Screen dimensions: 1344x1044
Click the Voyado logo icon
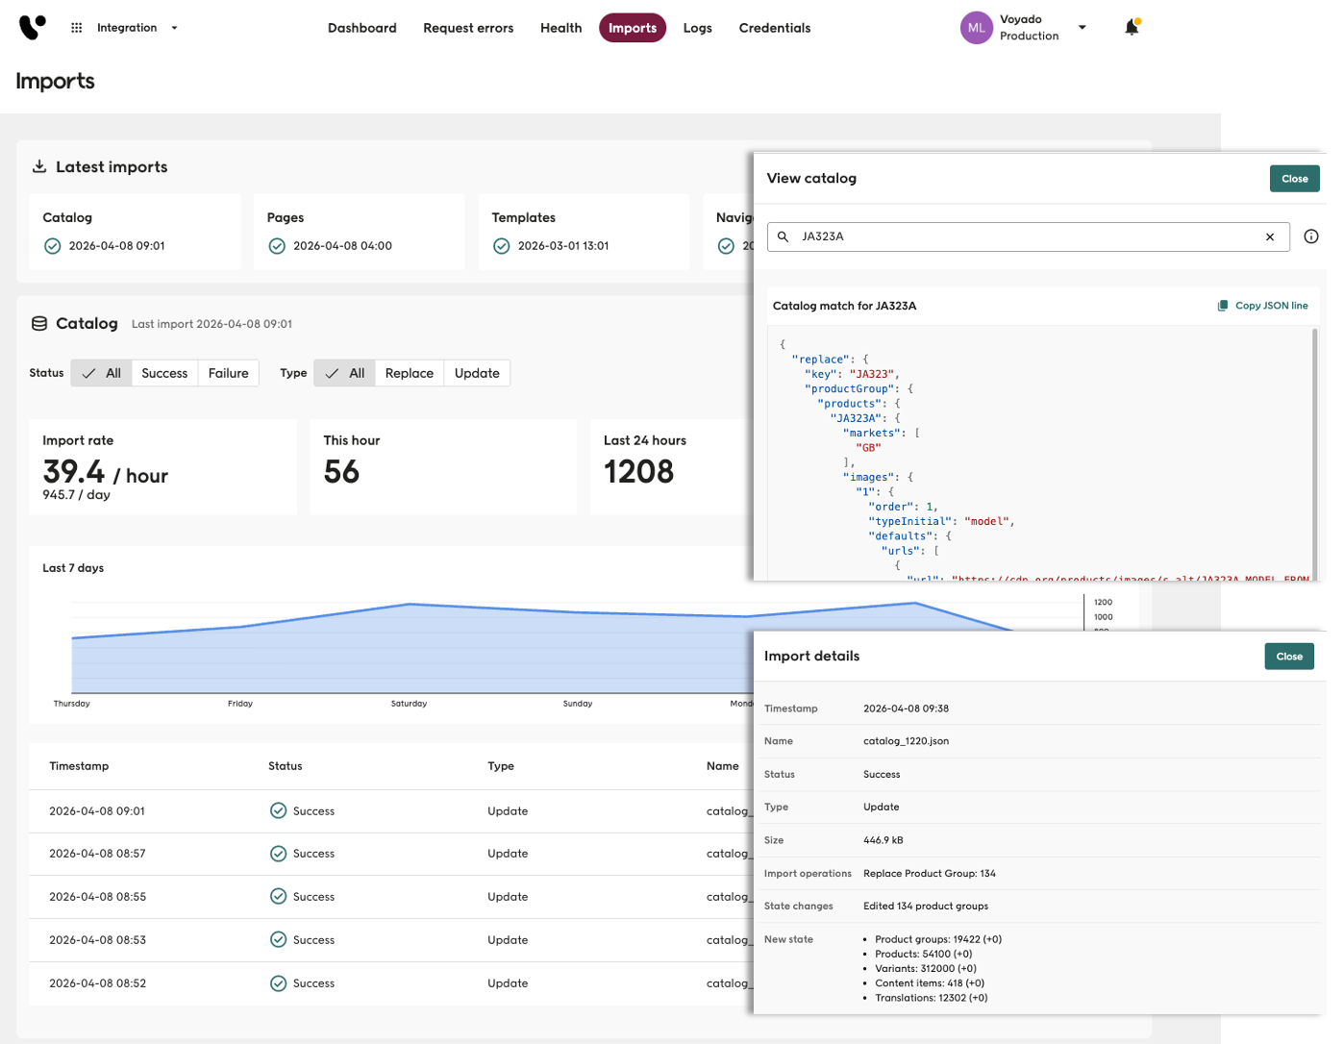coord(32,27)
